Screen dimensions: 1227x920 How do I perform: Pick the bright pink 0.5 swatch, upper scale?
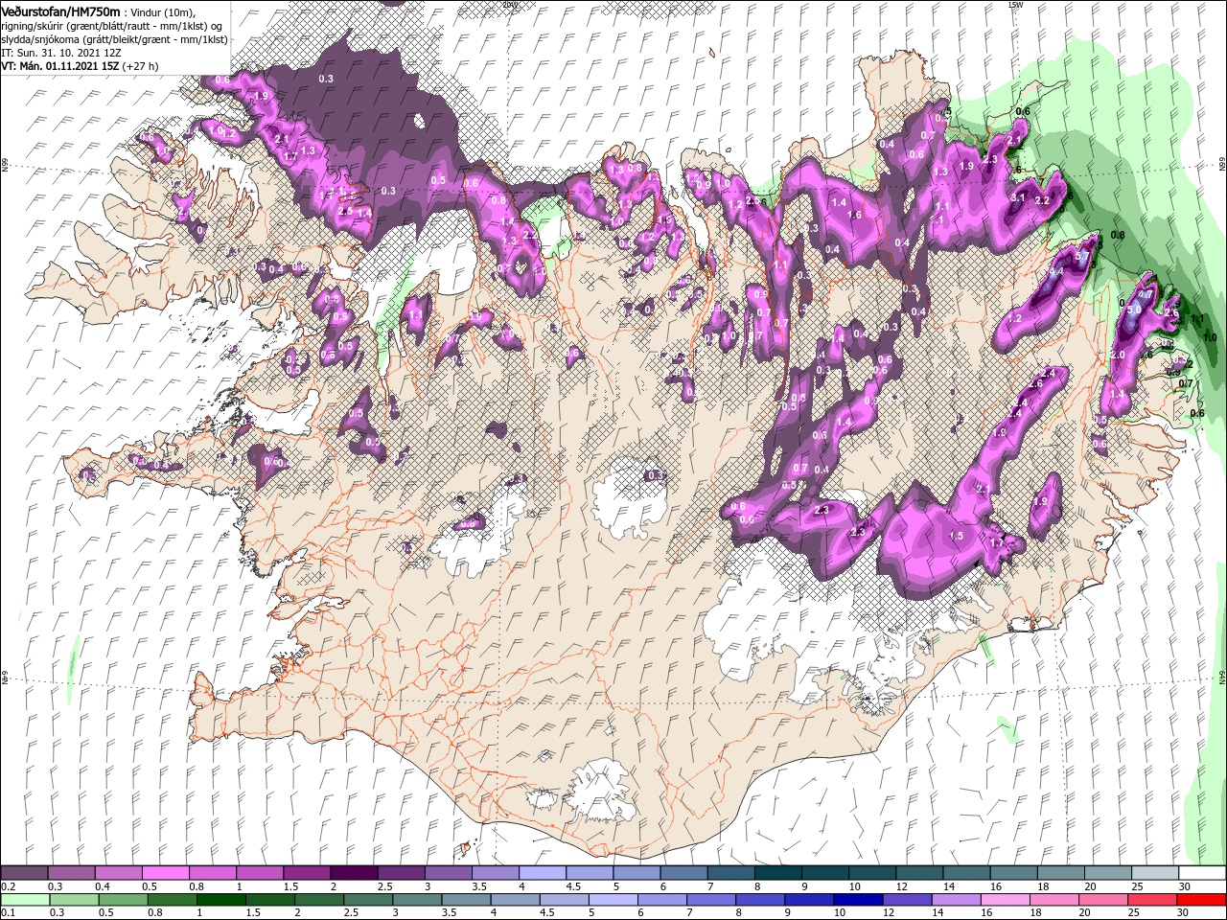click(x=165, y=873)
